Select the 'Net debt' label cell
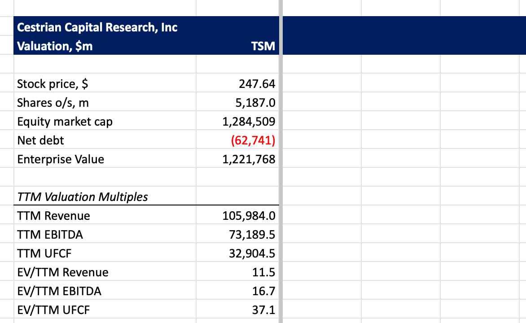 click(x=105, y=140)
